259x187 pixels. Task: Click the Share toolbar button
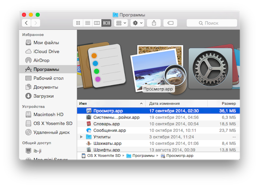point(154,23)
